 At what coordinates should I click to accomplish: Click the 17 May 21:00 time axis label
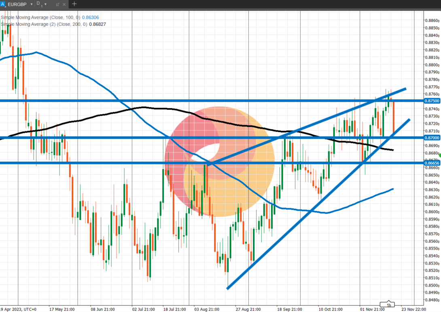click(62, 309)
